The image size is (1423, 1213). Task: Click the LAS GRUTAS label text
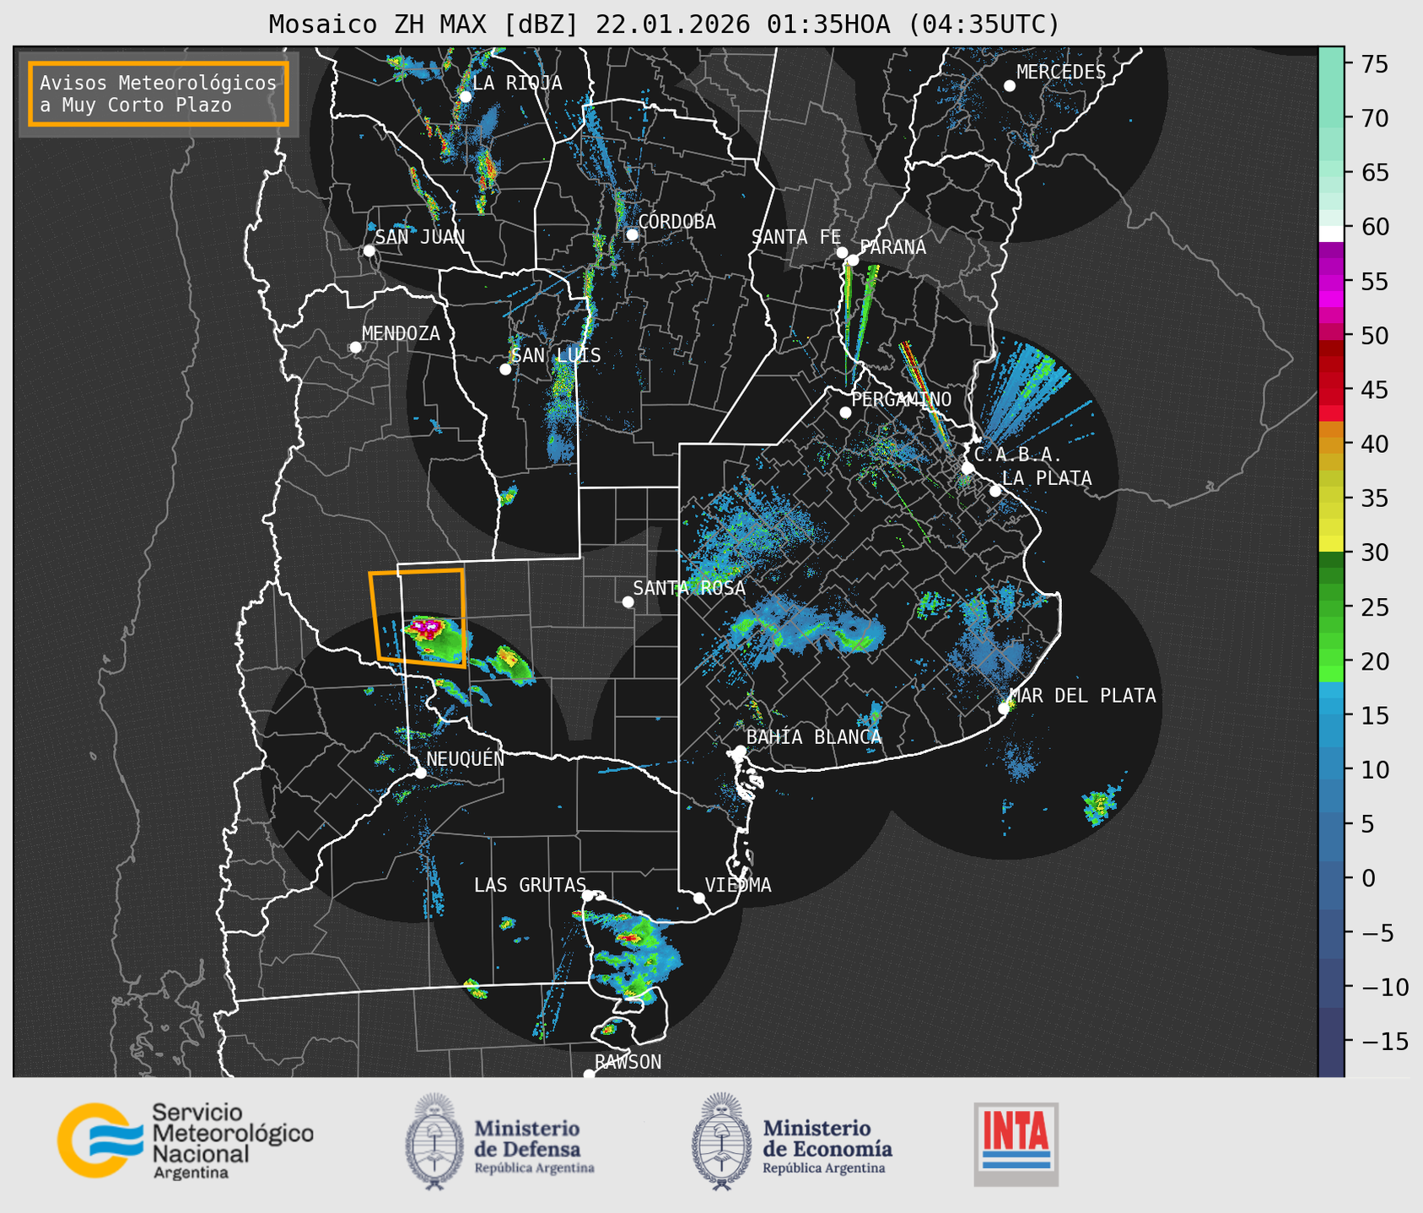coord(530,885)
